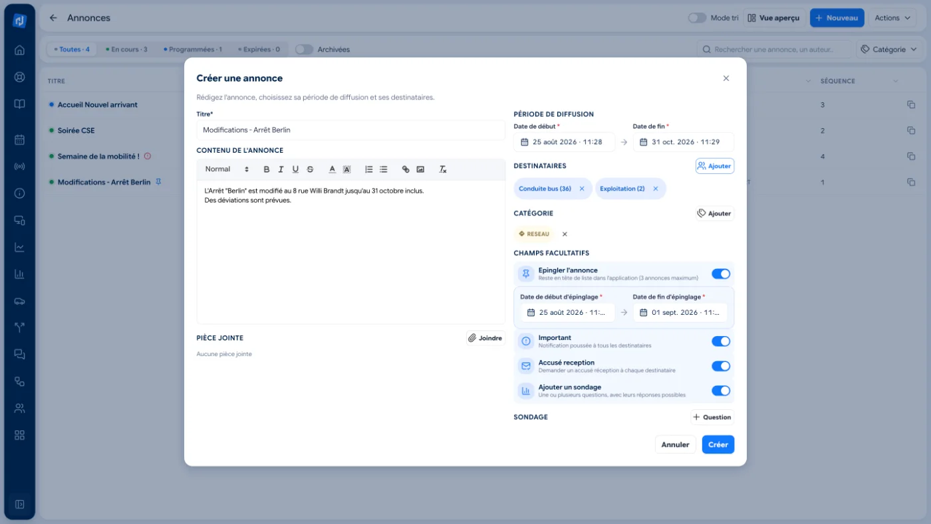This screenshot has height=524, width=931.
Task: Open the Date de fin diffusion picker
Action: pyautogui.click(x=684, y=142)
